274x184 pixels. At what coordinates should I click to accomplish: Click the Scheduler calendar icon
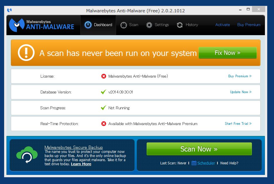coord(194,163)
